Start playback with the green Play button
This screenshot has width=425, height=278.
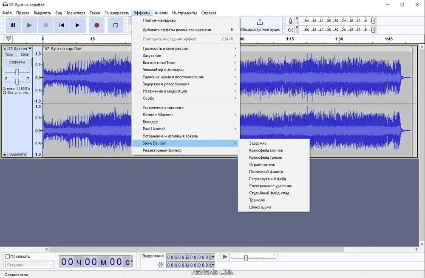[x=29, y=25]
